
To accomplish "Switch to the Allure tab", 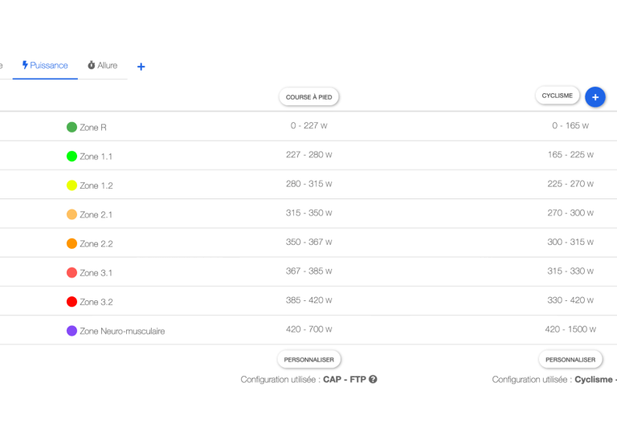I will coord(102,65).
